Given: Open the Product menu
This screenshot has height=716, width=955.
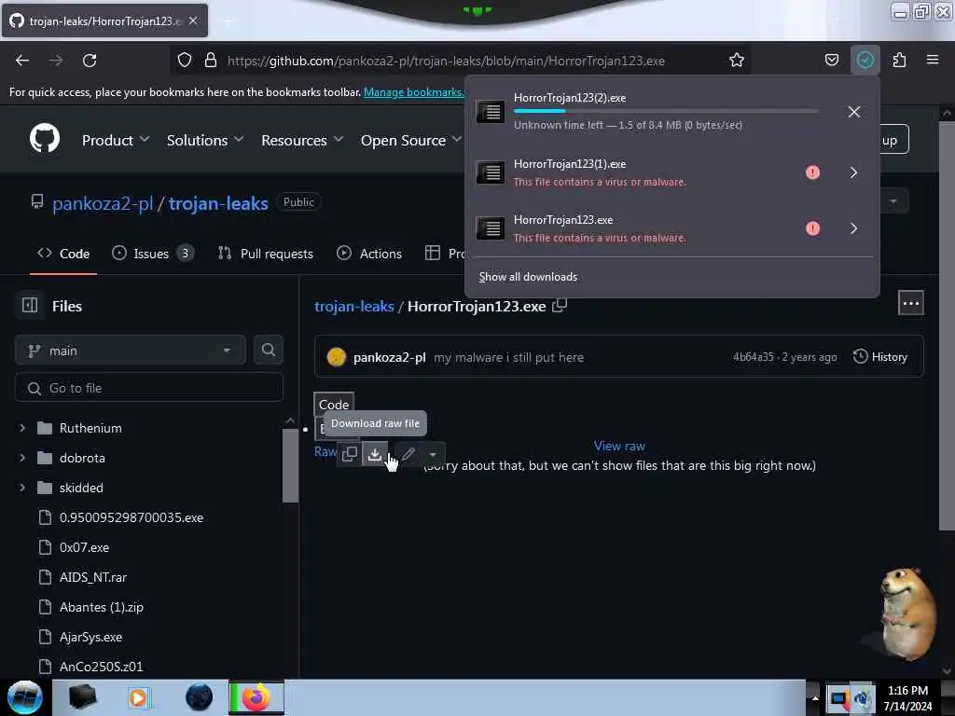Looking at the screenshot, I should pyautogui.click(x=115, y=140).
